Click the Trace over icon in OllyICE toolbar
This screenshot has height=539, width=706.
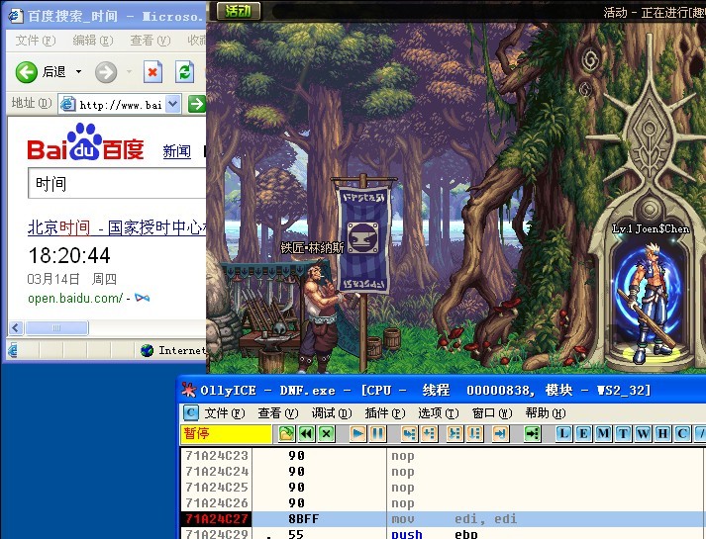474,434
